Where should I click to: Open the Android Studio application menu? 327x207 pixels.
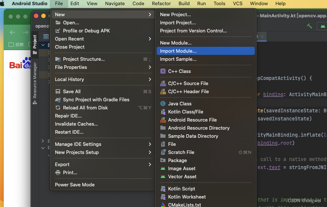coord(29,4)
